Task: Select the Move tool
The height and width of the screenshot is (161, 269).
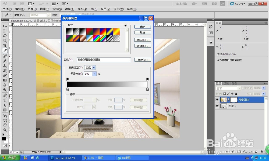Action: tap(5, 26)
